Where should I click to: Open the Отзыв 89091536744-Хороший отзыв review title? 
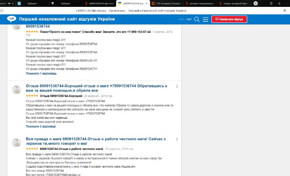click(x=96, y=88)
